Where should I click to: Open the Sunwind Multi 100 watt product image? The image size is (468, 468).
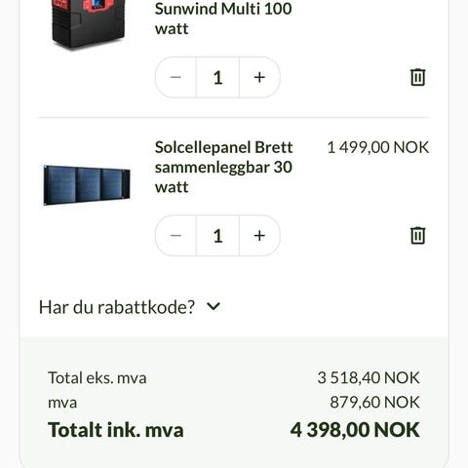88,24
